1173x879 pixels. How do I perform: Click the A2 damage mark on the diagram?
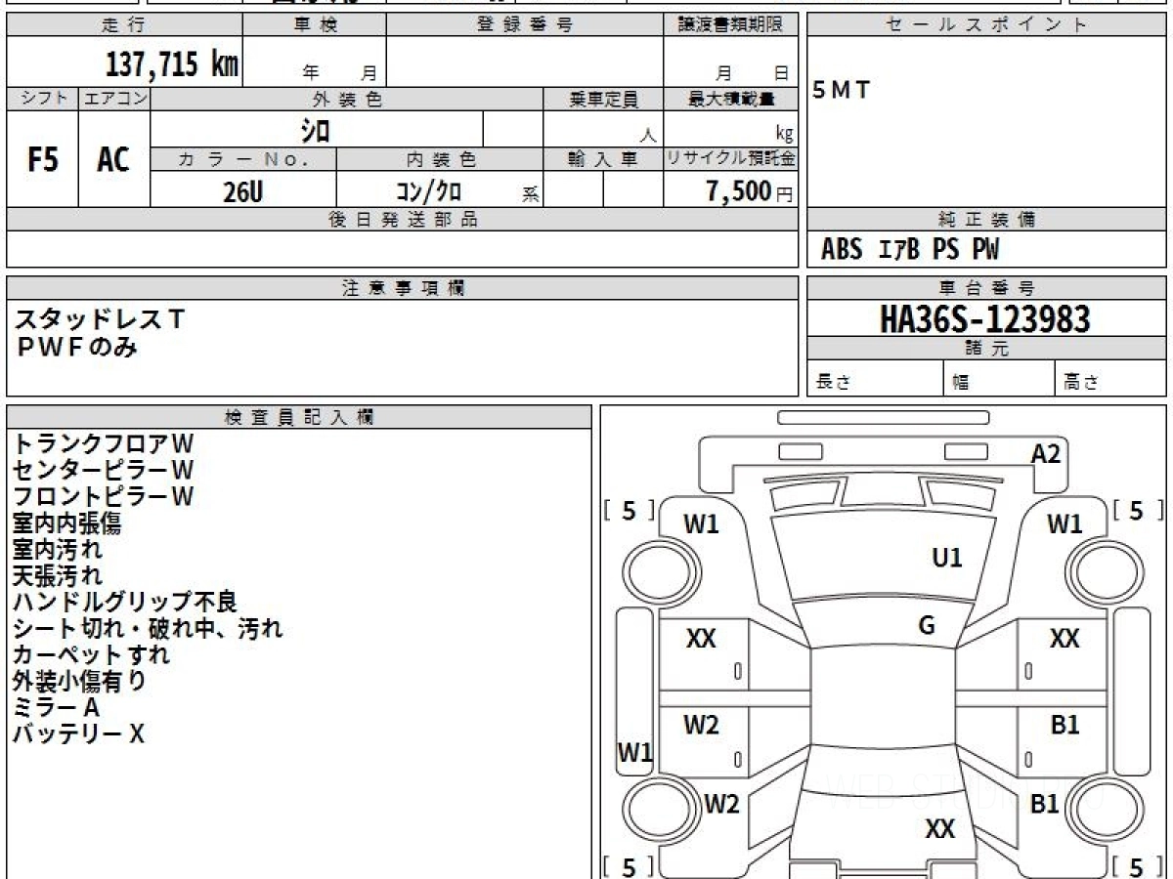coord(1046,453)
